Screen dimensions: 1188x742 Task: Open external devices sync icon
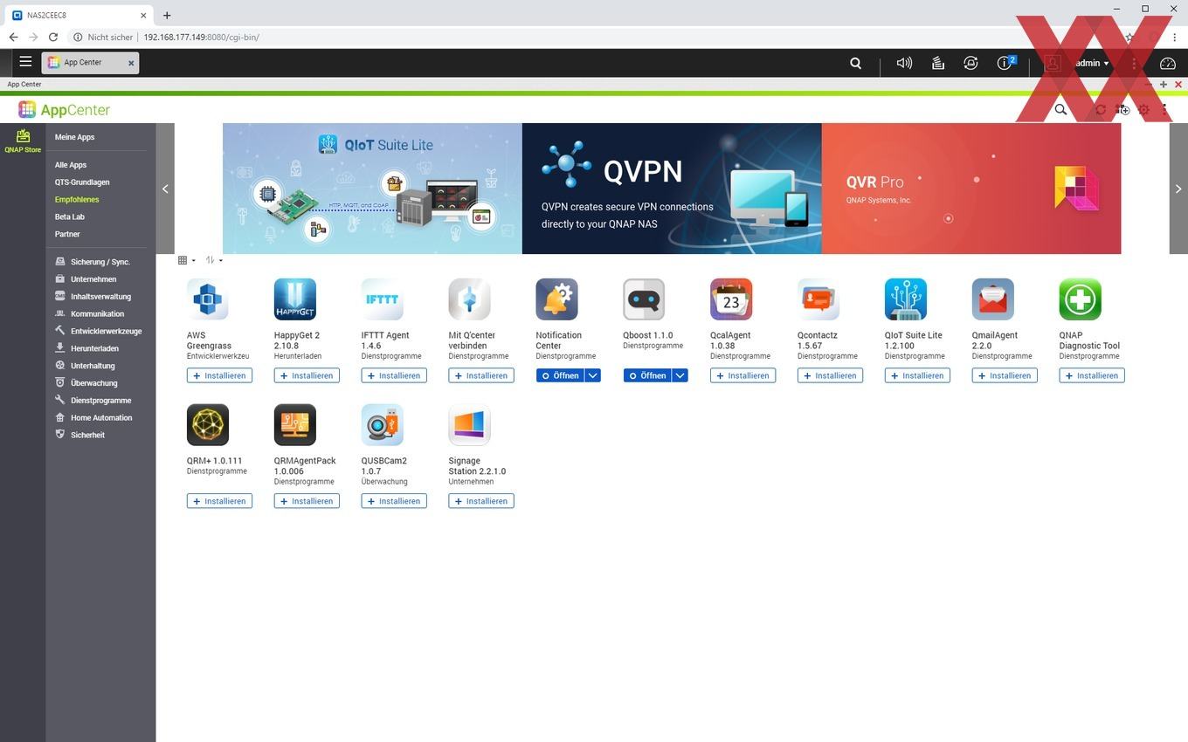(x=970, y=63)
